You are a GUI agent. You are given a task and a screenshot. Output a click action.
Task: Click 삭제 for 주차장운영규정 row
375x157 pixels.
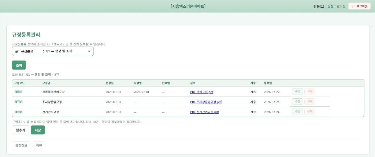(310, 102)
